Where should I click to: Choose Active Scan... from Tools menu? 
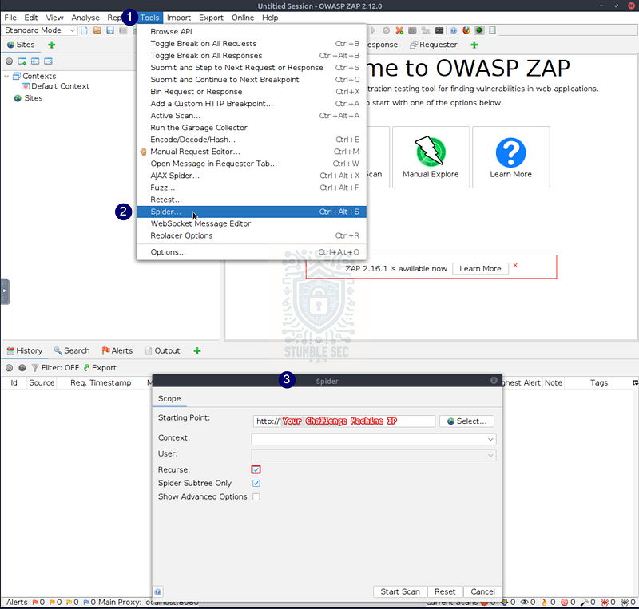pos(252,116)
